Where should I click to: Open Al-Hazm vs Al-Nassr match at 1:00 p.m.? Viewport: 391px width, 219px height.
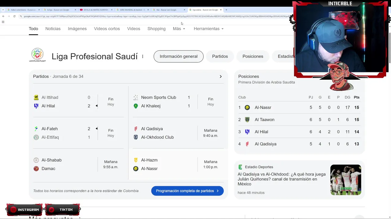(x=178, y=164)
